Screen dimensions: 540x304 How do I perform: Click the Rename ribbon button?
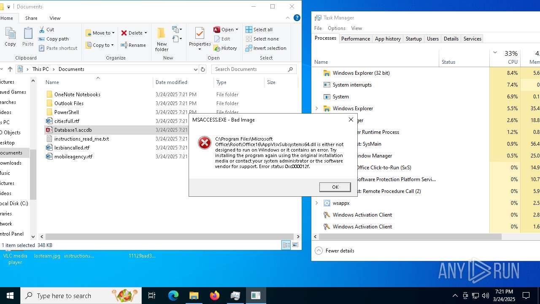point(133,45)
